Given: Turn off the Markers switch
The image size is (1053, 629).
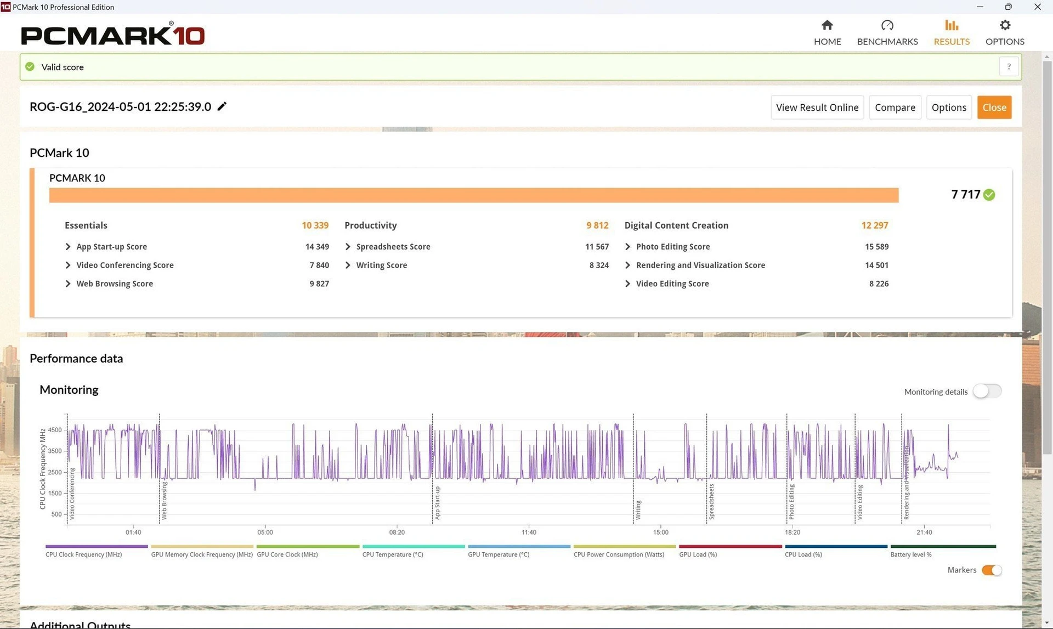Looking at the screenshot, I should tap(992, 570).
